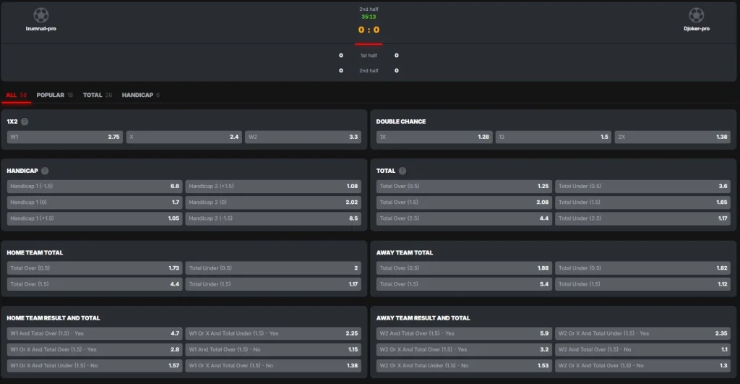Switch to the POPULAR markets tab
The image size is (740, 384).
[x=55, y=95]
